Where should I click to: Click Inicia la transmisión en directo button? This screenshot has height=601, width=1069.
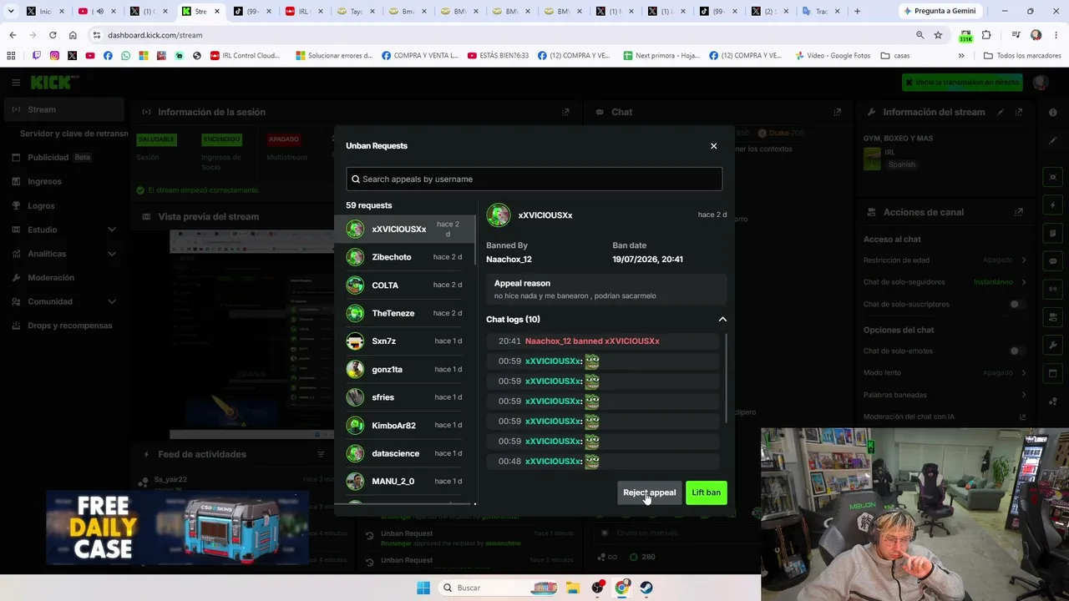(961, 83)
